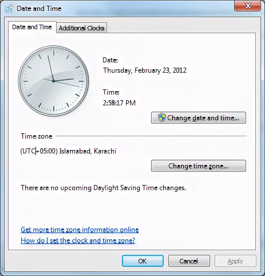Confirm with the OK button
Screen dimensions: 265x276
click(143, 261)
